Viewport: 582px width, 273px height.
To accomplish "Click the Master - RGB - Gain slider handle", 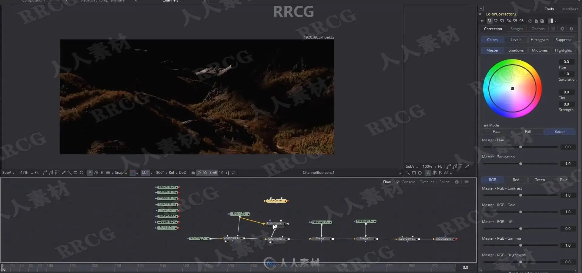I will [520, 212].
